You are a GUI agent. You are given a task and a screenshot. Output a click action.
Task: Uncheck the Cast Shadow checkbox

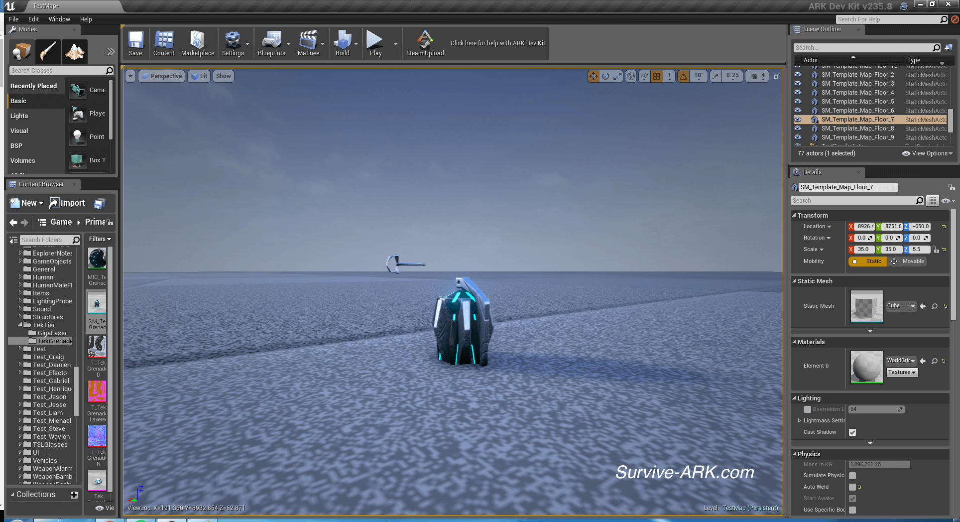pyautogui.click(x=852, y=432)
